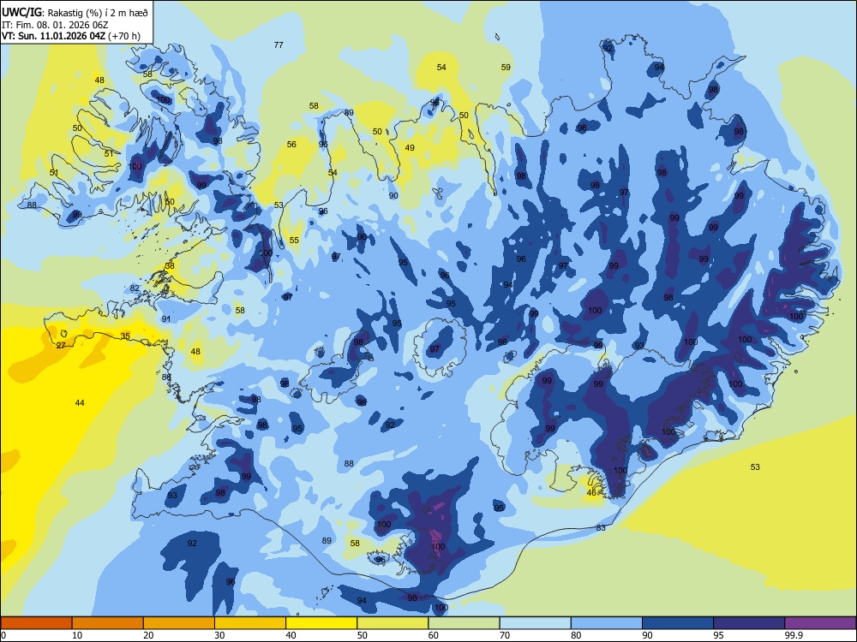The image size is (857, 642).
Task: Click the '83' humidity value near the coastline
Action: pos(602,527)
